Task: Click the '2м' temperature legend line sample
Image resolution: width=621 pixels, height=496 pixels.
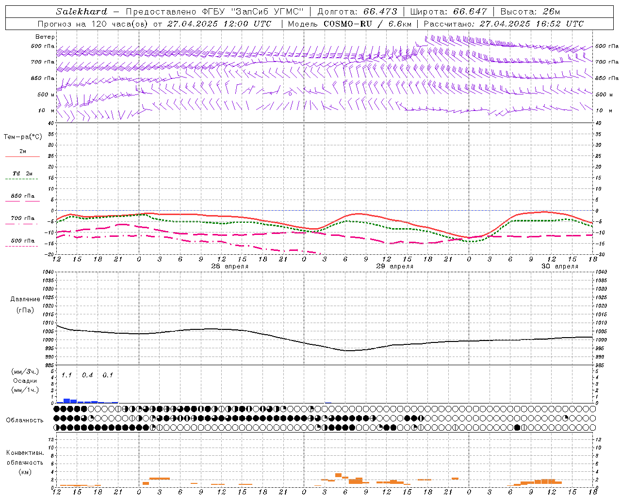Action: tap(23, 157)
